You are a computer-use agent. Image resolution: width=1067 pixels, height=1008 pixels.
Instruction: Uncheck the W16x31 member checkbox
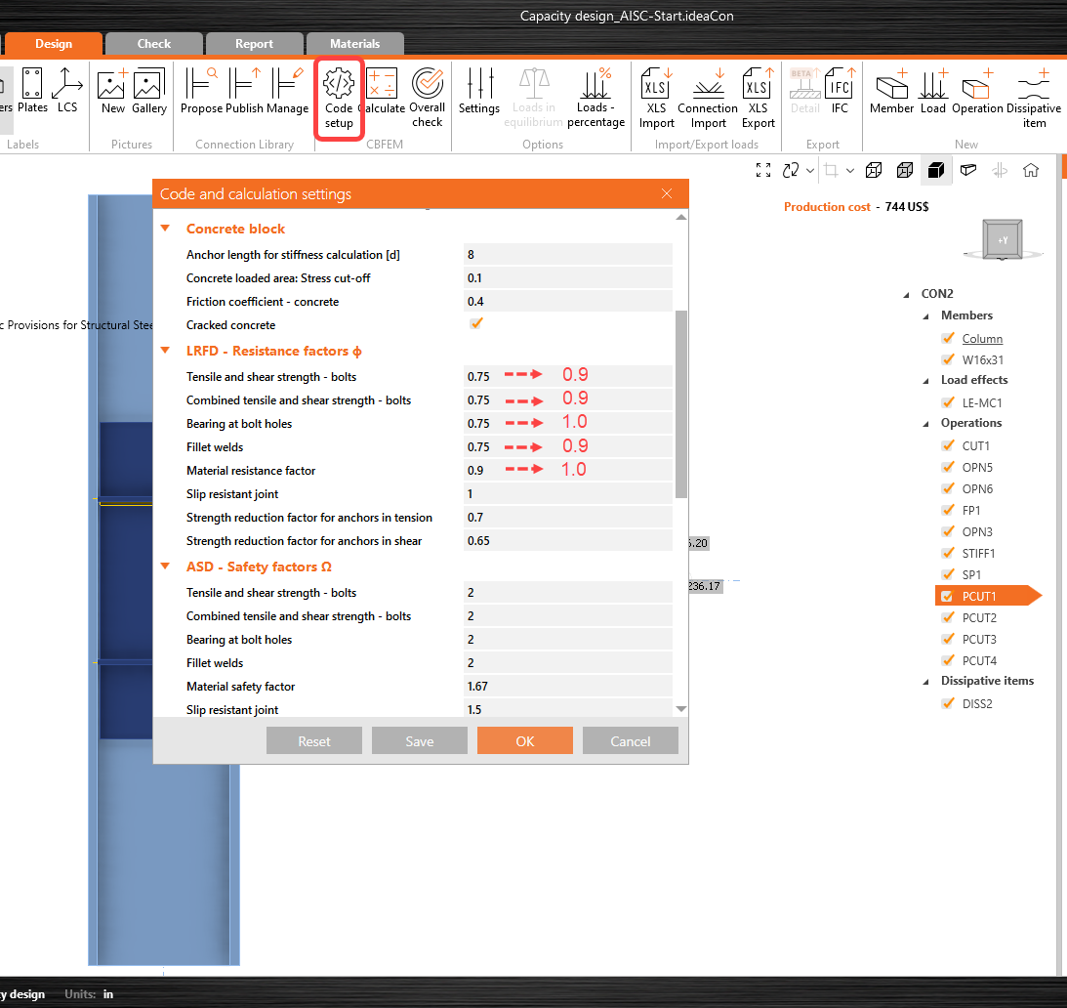click(x=947, y=359)
